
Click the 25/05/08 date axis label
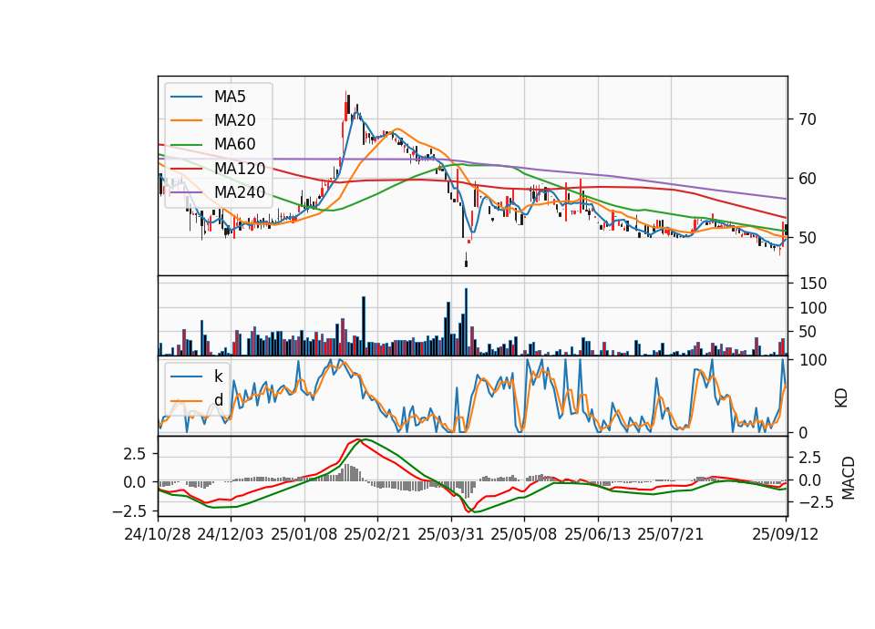tap(524, 534)
